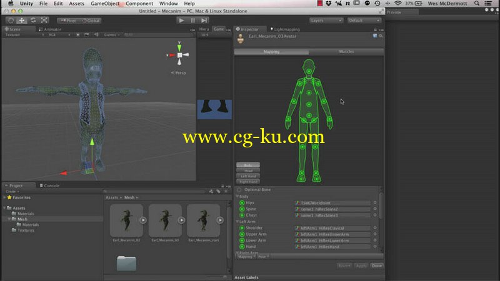500x281 pixels.
Task: Open the Default layout dropdown
Action: click(x=364, y=21)
